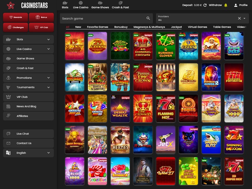
Task: Click the Contact Us envelope icon
Action: click(9, 143)
